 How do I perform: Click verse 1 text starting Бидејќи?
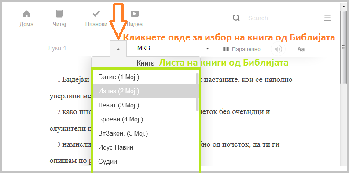coord(76,80)
